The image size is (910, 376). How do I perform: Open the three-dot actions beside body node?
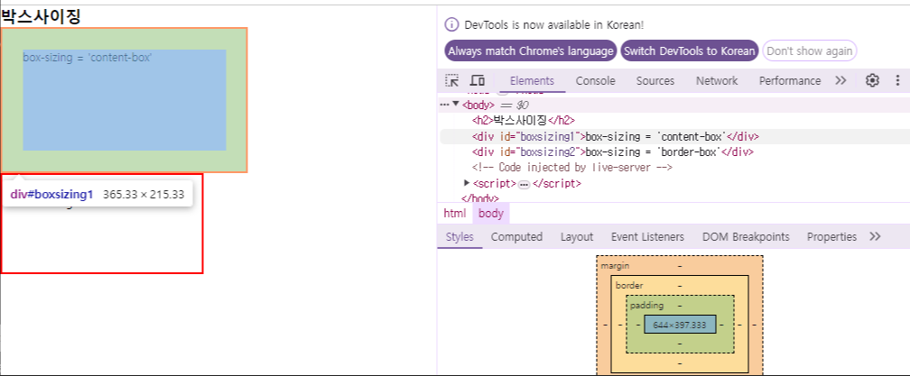pos(444,105)
